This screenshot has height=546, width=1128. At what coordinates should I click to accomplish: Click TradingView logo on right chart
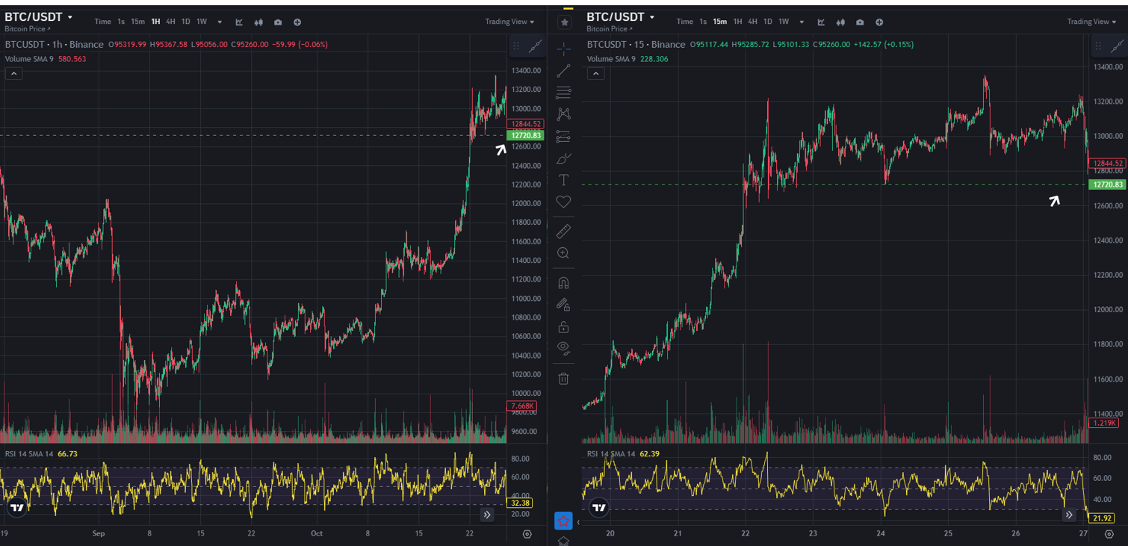click(x=599, y=508)
